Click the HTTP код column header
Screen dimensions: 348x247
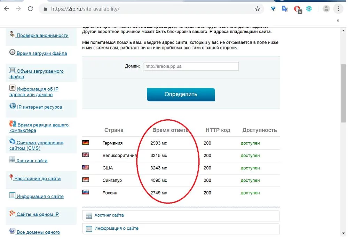[218, 130]
